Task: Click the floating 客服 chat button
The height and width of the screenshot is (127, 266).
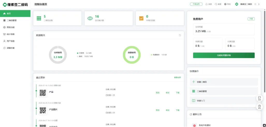Action: (259, 98)
